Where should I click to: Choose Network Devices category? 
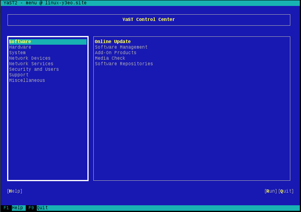[x=30, y=58]
